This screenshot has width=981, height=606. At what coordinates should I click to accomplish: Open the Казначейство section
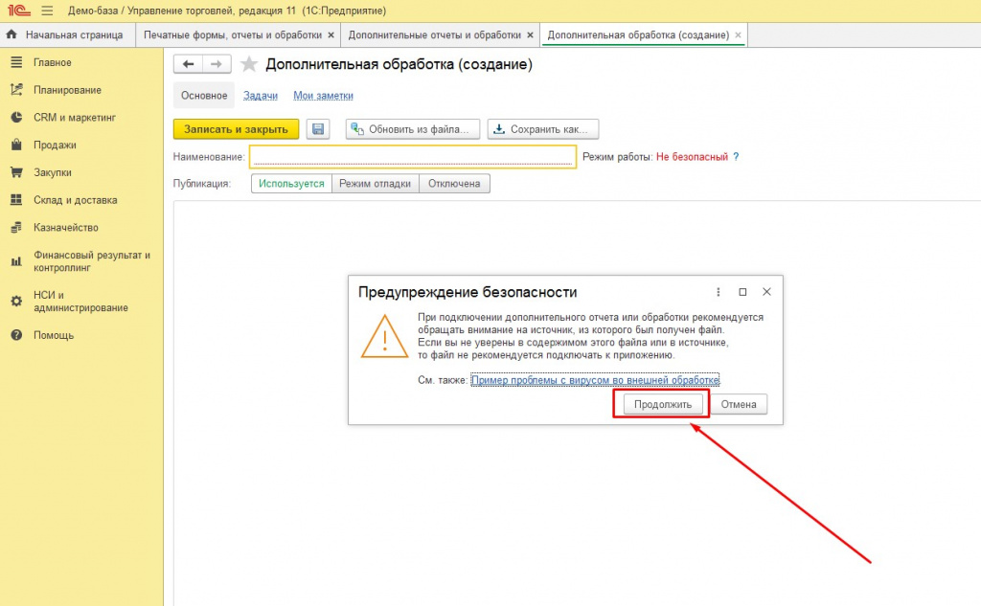click(66, 228)
